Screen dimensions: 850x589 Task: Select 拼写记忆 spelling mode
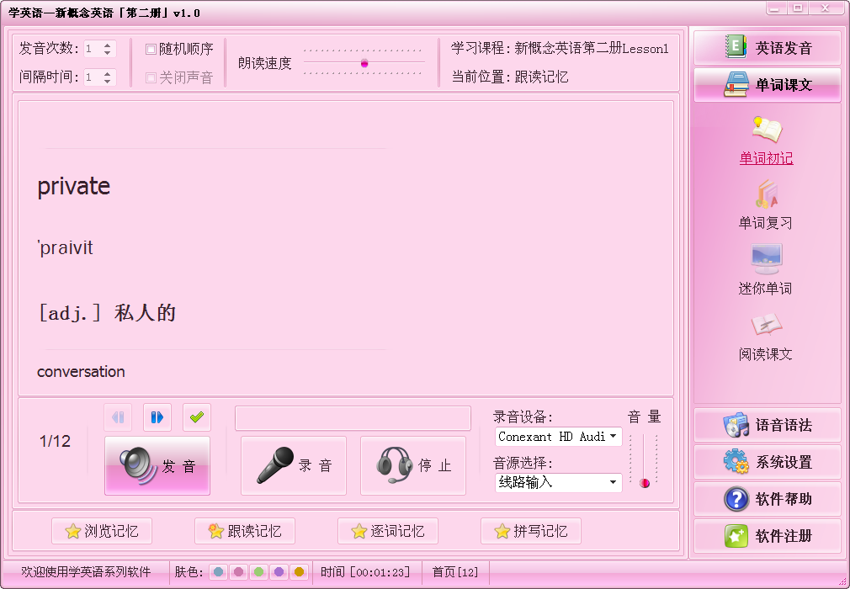point(531,531)
